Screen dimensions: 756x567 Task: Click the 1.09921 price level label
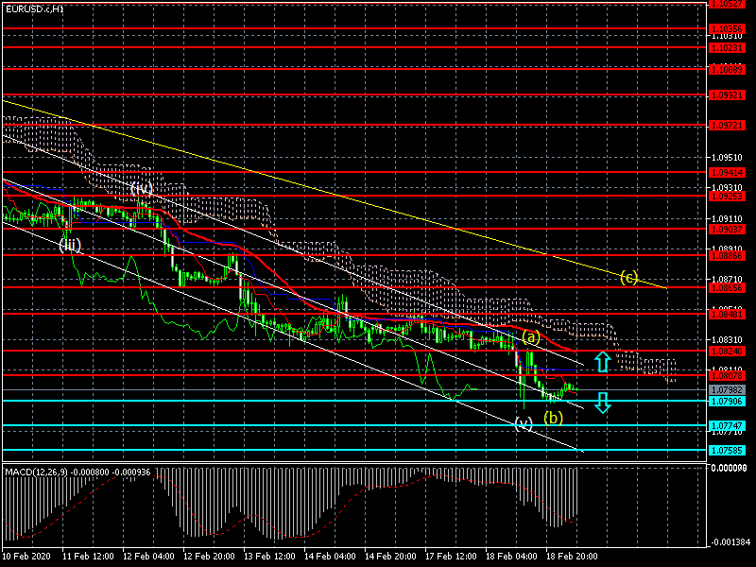[x=727, y=95]
